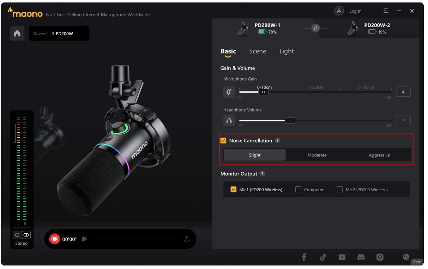Disable the Noise Cancellation checkbox
The width and height of the screenshot is (428, 269).
223,141
